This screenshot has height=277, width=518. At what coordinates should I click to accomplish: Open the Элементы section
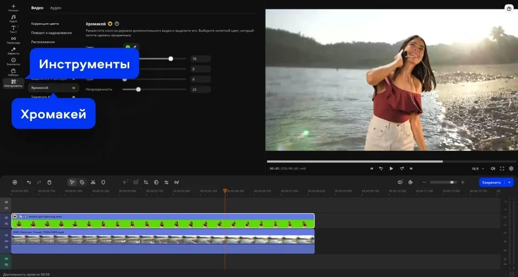point(13,62)
